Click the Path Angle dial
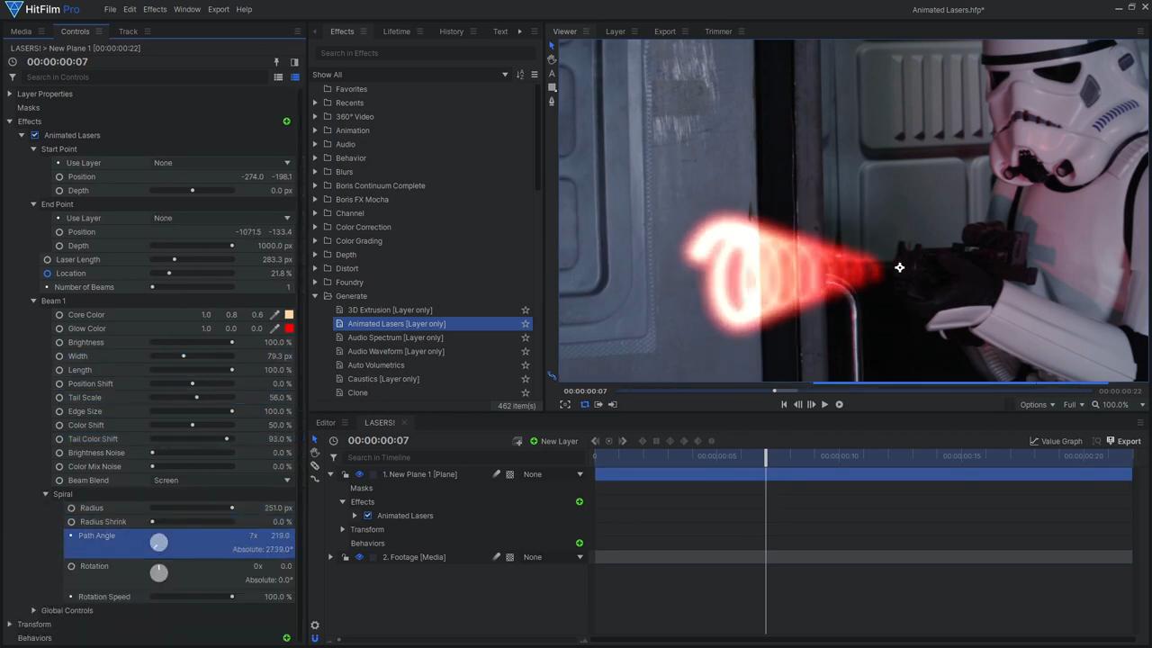The width and height of the screenshot is (1152, 648). [x=158, y=542]
